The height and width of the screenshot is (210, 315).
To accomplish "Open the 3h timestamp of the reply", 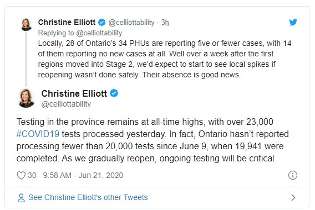I will [165, 23].
